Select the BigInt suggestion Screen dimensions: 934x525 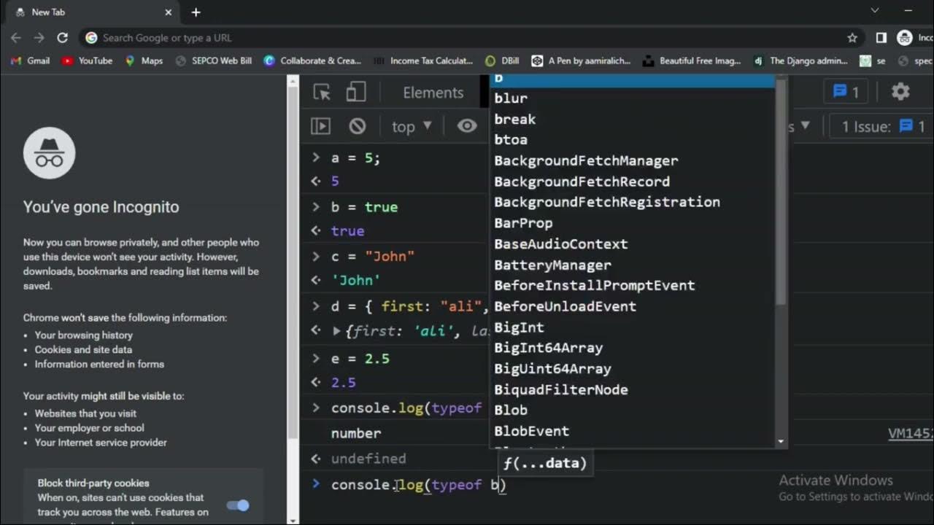[x=632, y=327]
